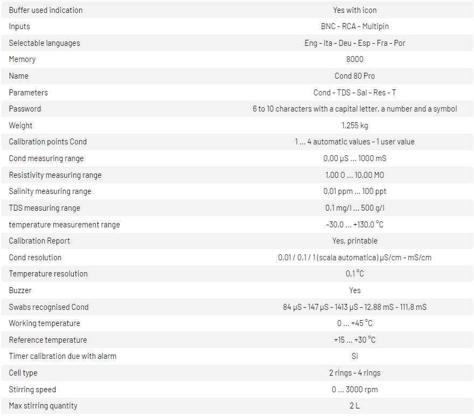Click the 'Resistivity measuring range' label
Viewport: 474px width, 416px height.
(x=55, y=175)
